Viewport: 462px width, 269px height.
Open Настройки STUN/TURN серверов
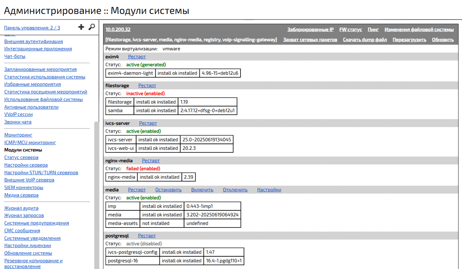tap(41, 173)
